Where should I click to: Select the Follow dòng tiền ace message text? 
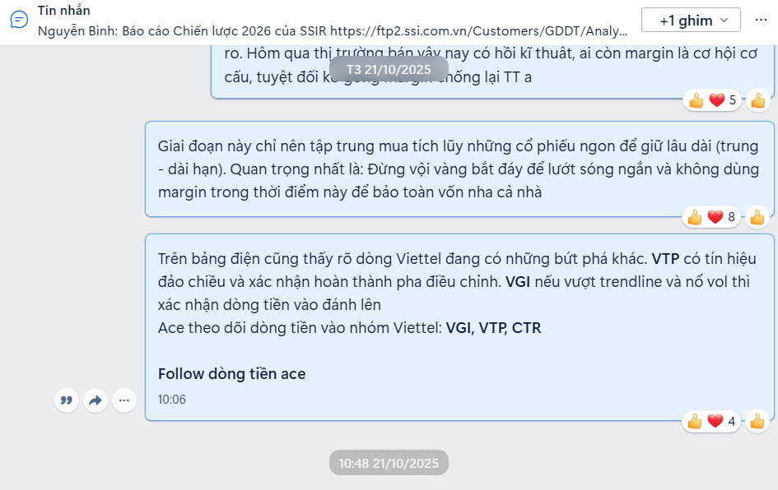coord(231,374)
